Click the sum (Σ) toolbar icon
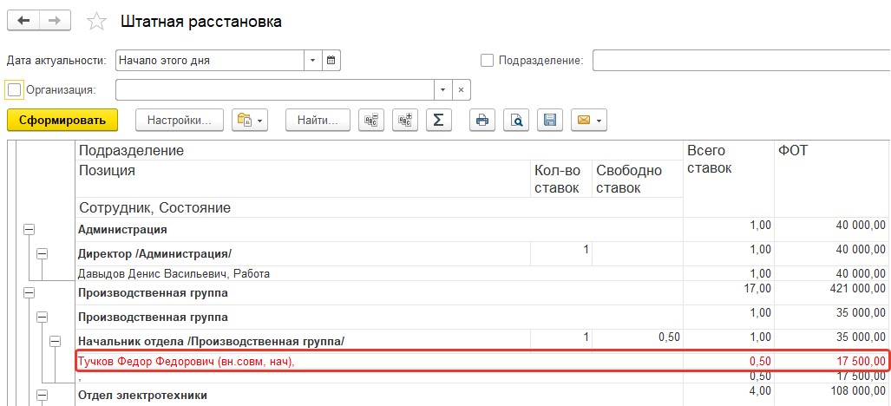Image resolution: width=891 pixels, height=406 pixels. click(438, 121)
